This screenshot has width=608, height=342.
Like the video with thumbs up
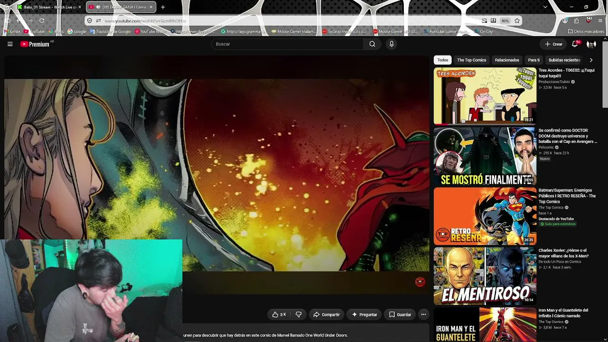(x=279, y=314)
